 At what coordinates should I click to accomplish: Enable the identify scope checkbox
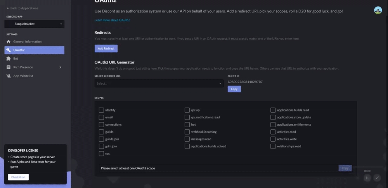101,110
